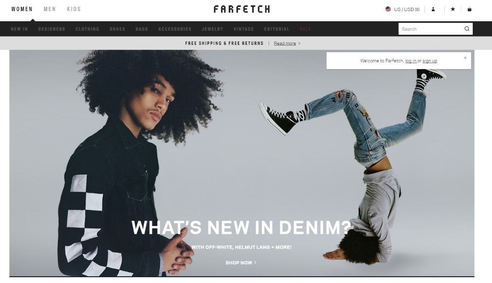Follow the log in link

pyautogui.click(x=411, y=61)
